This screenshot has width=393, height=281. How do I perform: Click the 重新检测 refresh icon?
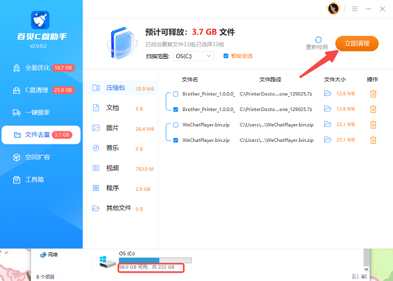(318, 40)
